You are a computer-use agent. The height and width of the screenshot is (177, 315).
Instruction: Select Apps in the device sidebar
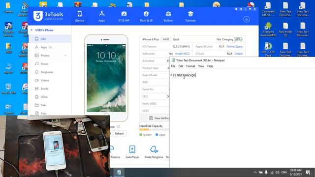(50, 47)
